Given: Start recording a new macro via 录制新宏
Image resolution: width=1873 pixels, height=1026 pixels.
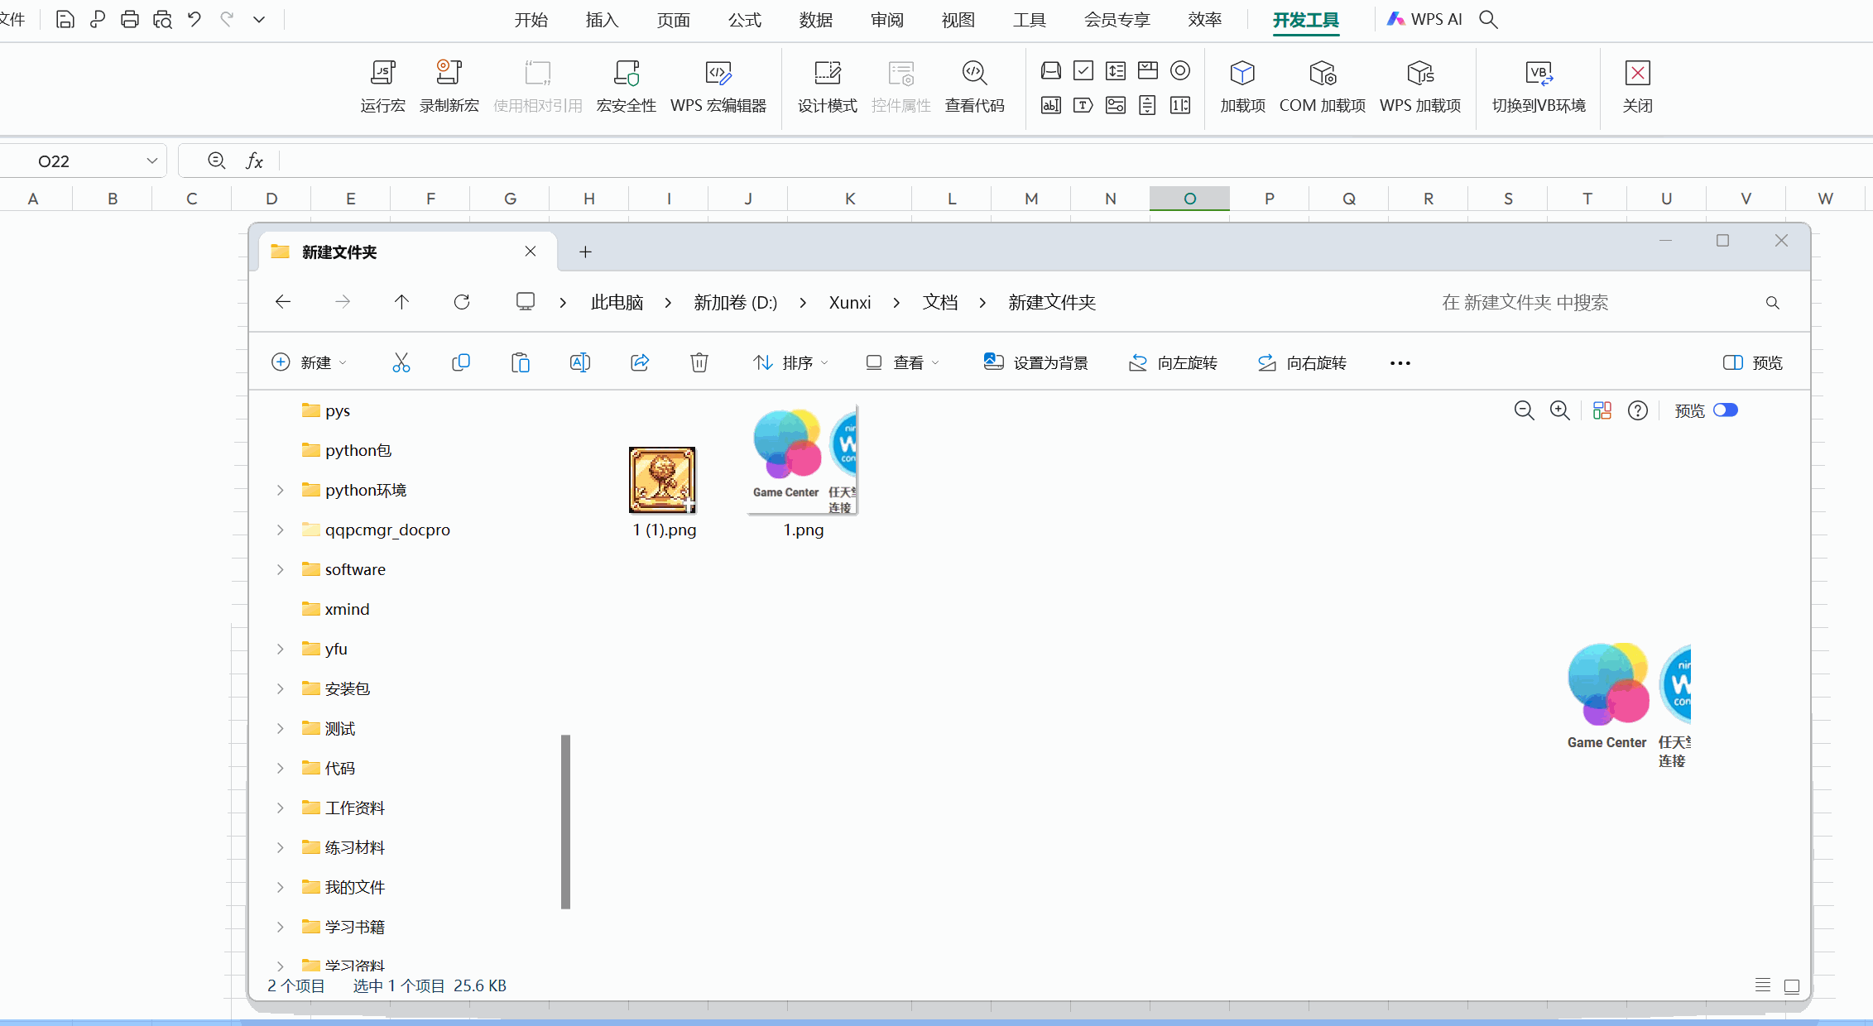Looking at the screenshot, I should (x=449, y=85).
